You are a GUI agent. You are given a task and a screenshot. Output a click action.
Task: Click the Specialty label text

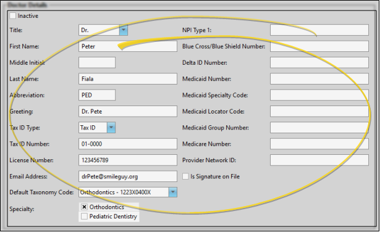(22, 209)
